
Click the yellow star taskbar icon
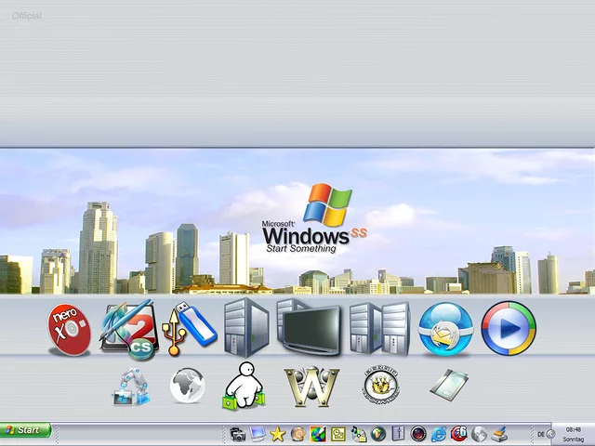277,434
